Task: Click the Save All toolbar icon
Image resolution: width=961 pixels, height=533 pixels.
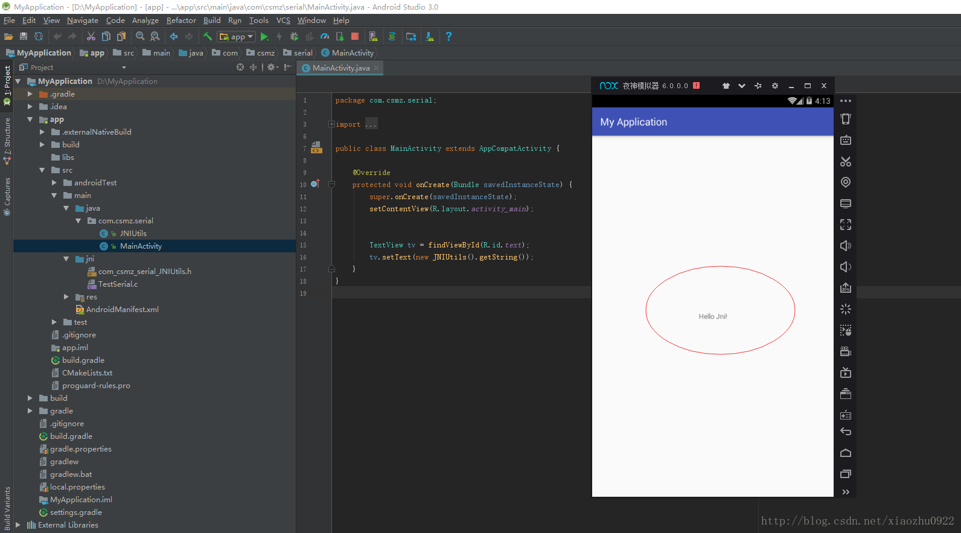Action: point(24,37)
